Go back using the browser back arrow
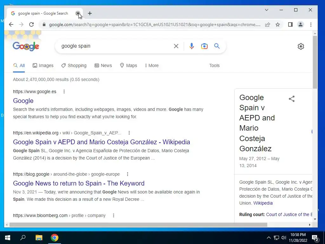The image size is (325, 244). click(11, 24)
